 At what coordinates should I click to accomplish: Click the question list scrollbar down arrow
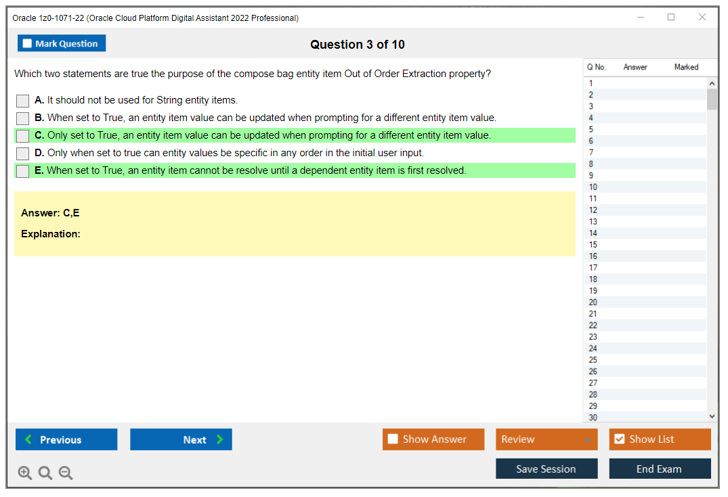point(711,416)
